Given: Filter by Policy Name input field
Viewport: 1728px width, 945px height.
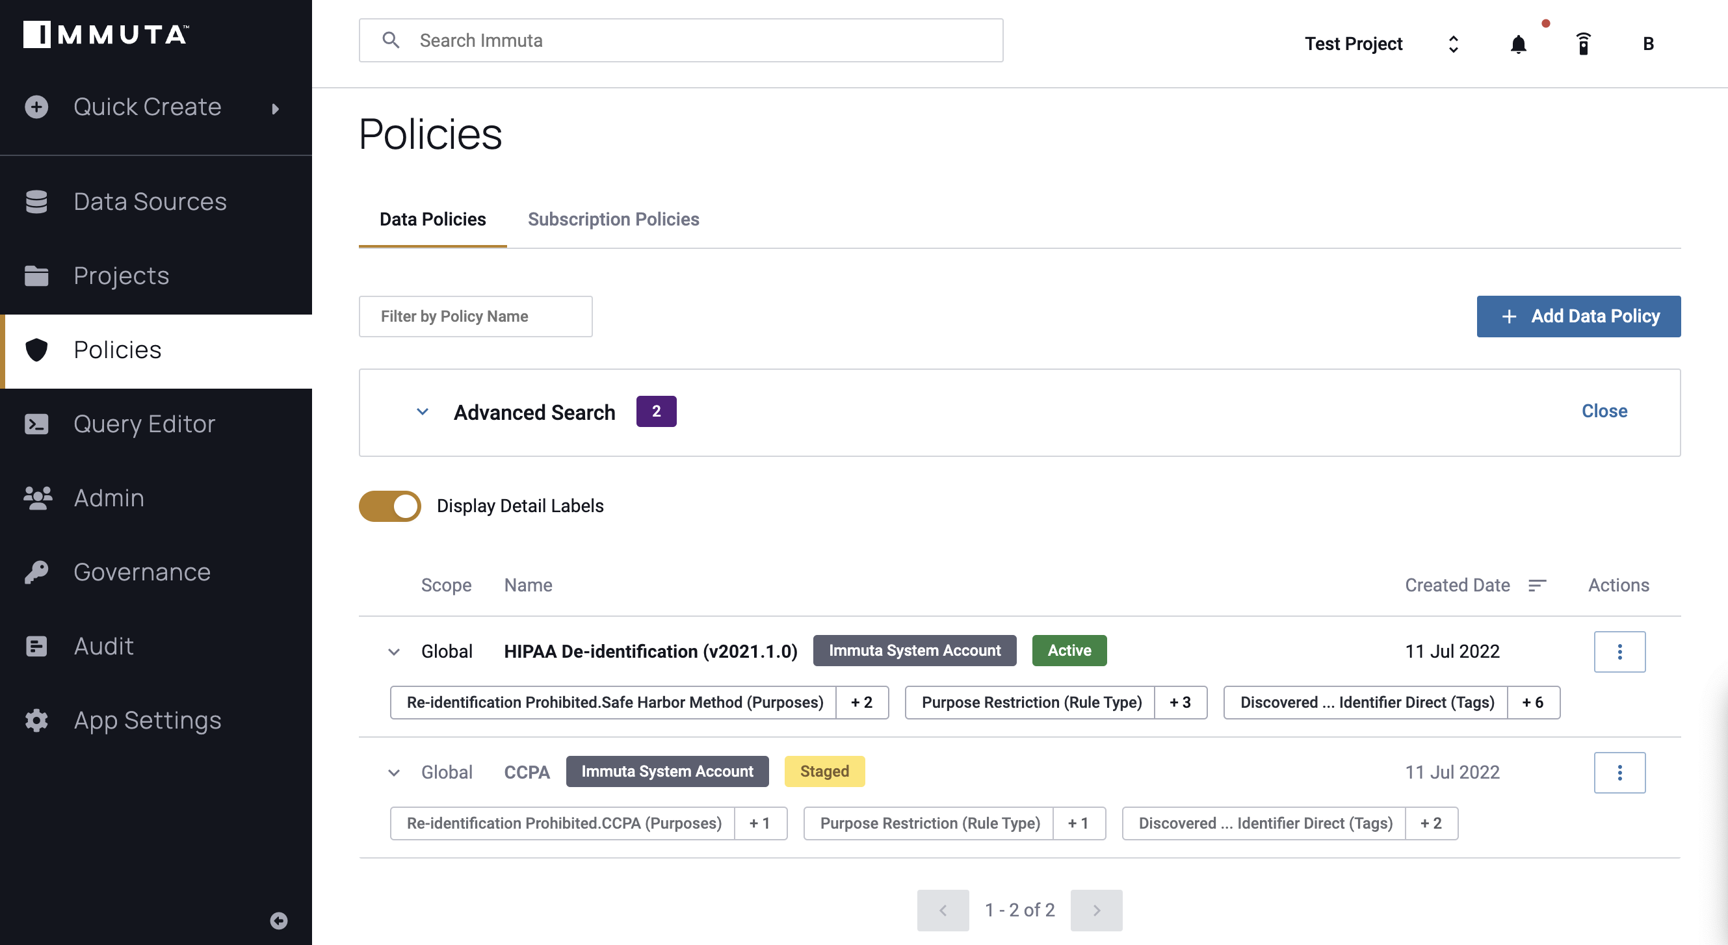Looking at the screenshot, I should pyautogui.click(x=475, y=317).
